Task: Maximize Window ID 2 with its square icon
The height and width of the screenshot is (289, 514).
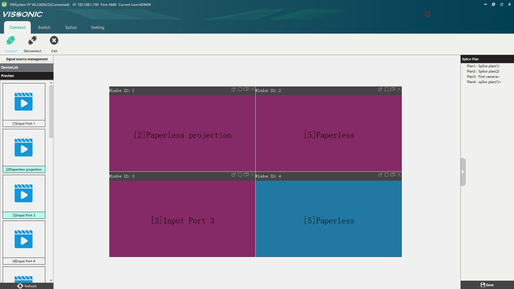Action: coord(387,90)
